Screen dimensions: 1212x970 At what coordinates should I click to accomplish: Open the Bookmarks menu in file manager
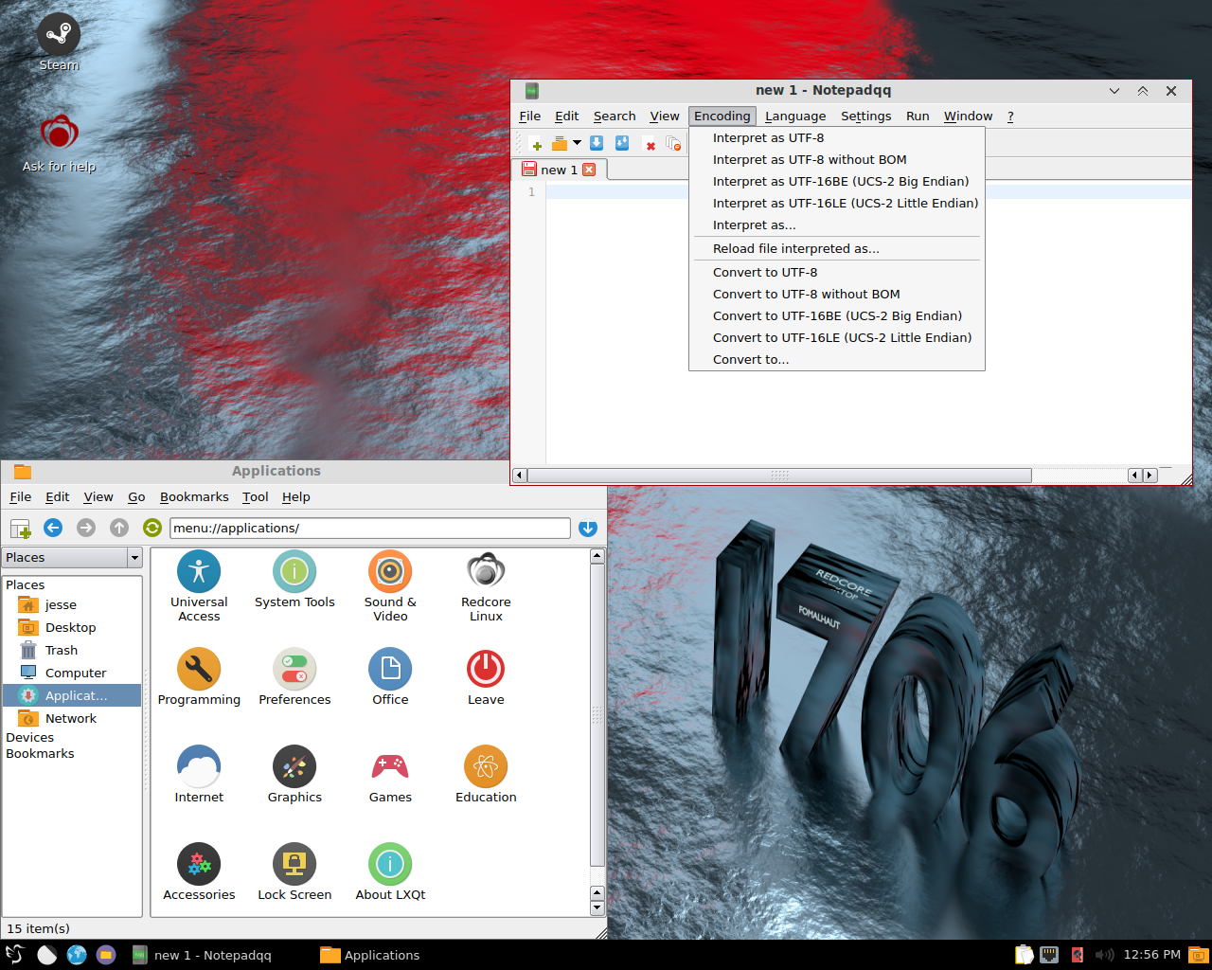click(x=194, y=497)
